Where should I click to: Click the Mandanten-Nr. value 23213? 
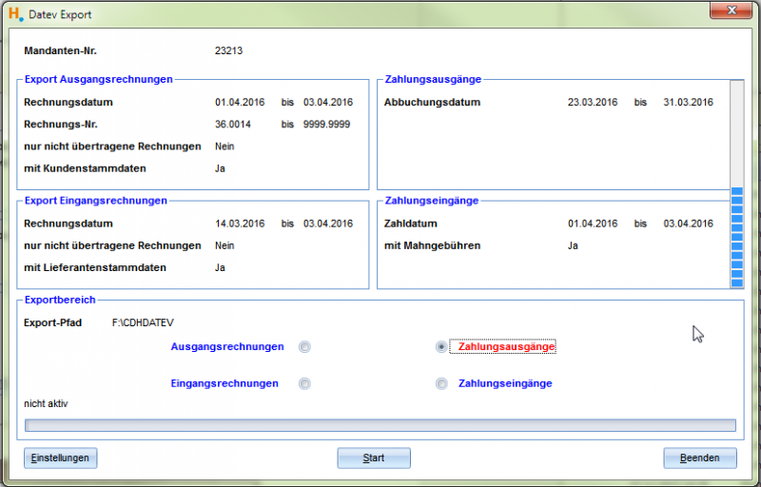point(229,49)
